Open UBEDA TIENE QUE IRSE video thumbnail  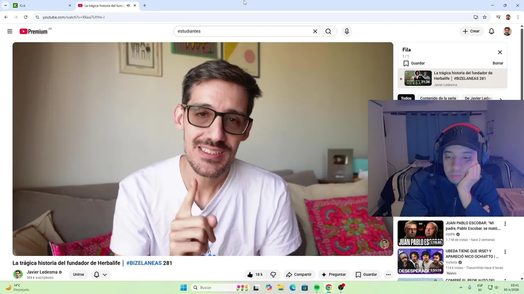click(x=420, y=261)
